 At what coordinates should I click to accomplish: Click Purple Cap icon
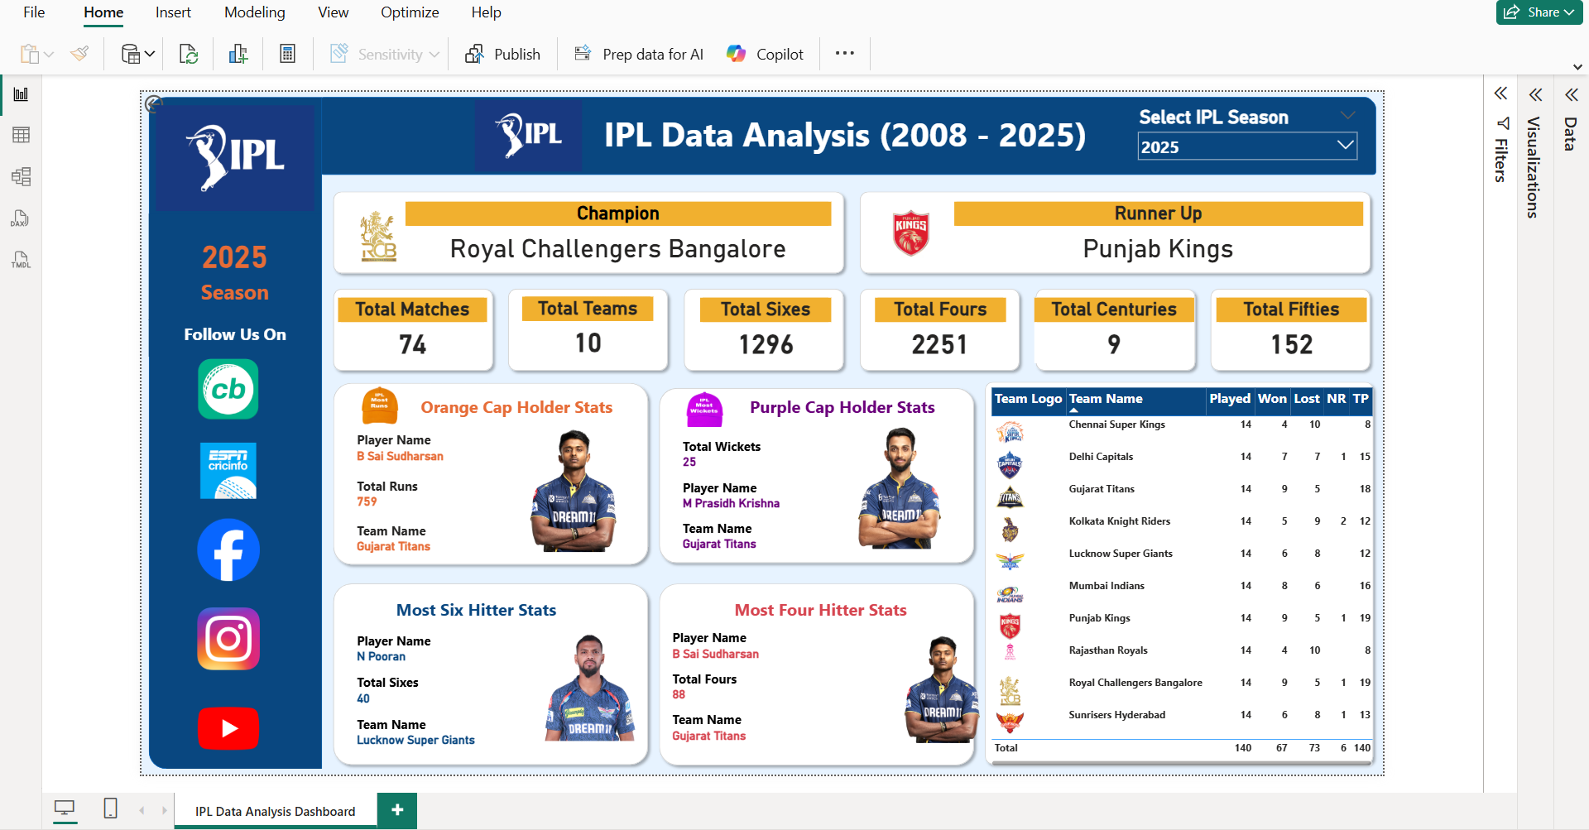tap(705, 409)
